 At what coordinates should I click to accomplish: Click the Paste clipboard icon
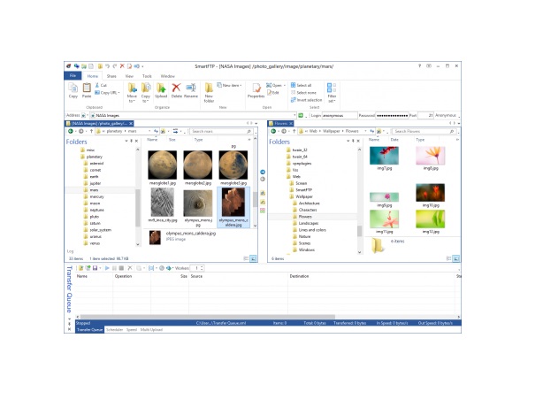(x=87, y=91)
